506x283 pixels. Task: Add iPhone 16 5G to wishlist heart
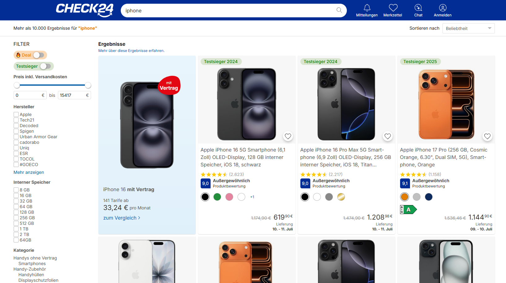(288, 136)
